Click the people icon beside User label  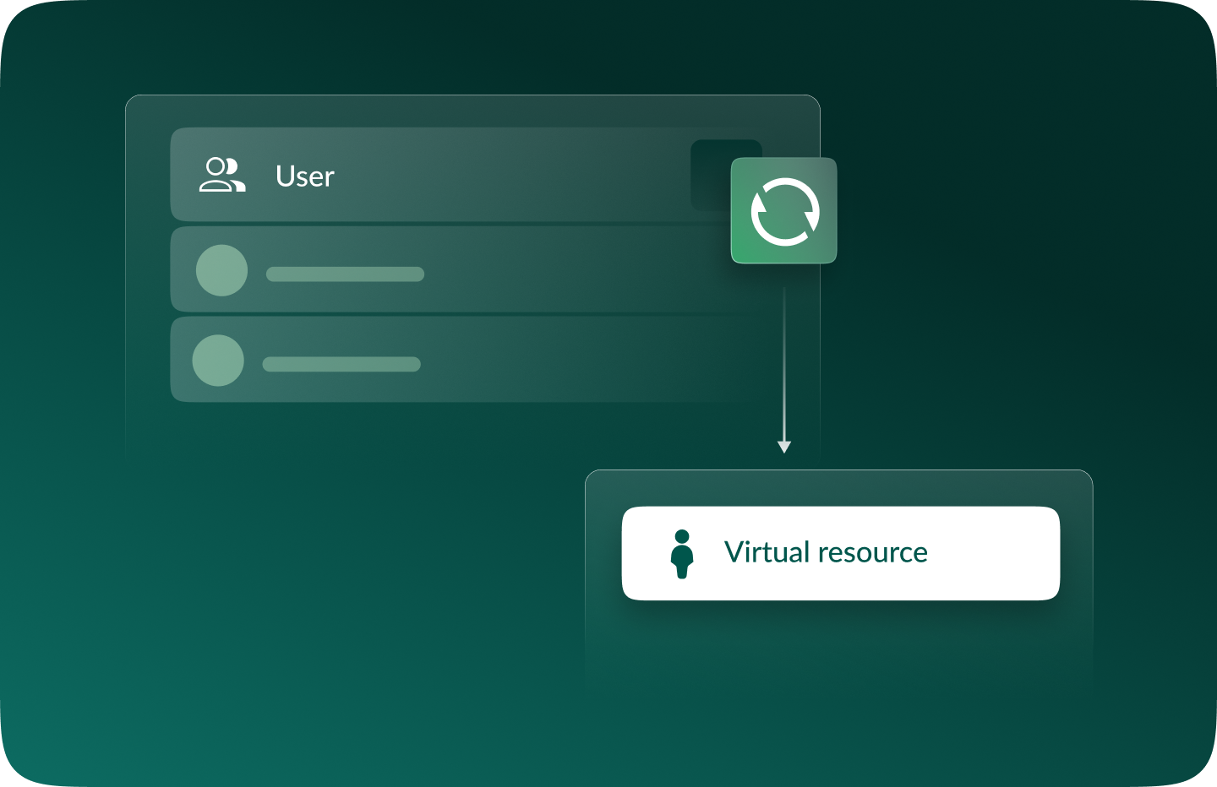(x=222, y=175)
